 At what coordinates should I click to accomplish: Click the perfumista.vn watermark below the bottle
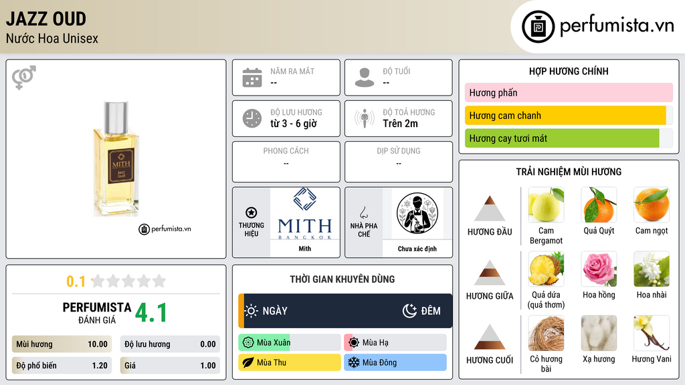[165, 229]
